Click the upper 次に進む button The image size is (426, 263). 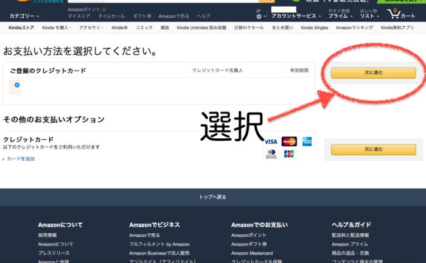373,73
